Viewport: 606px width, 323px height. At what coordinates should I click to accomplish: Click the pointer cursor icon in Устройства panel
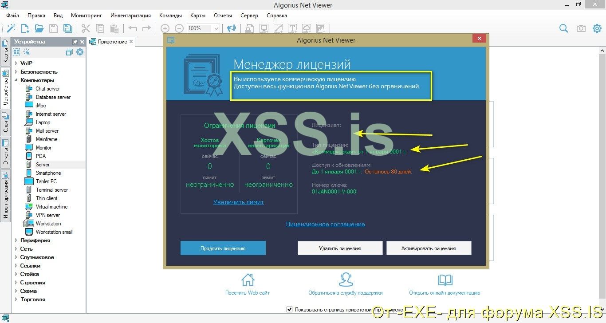(27, 52)
